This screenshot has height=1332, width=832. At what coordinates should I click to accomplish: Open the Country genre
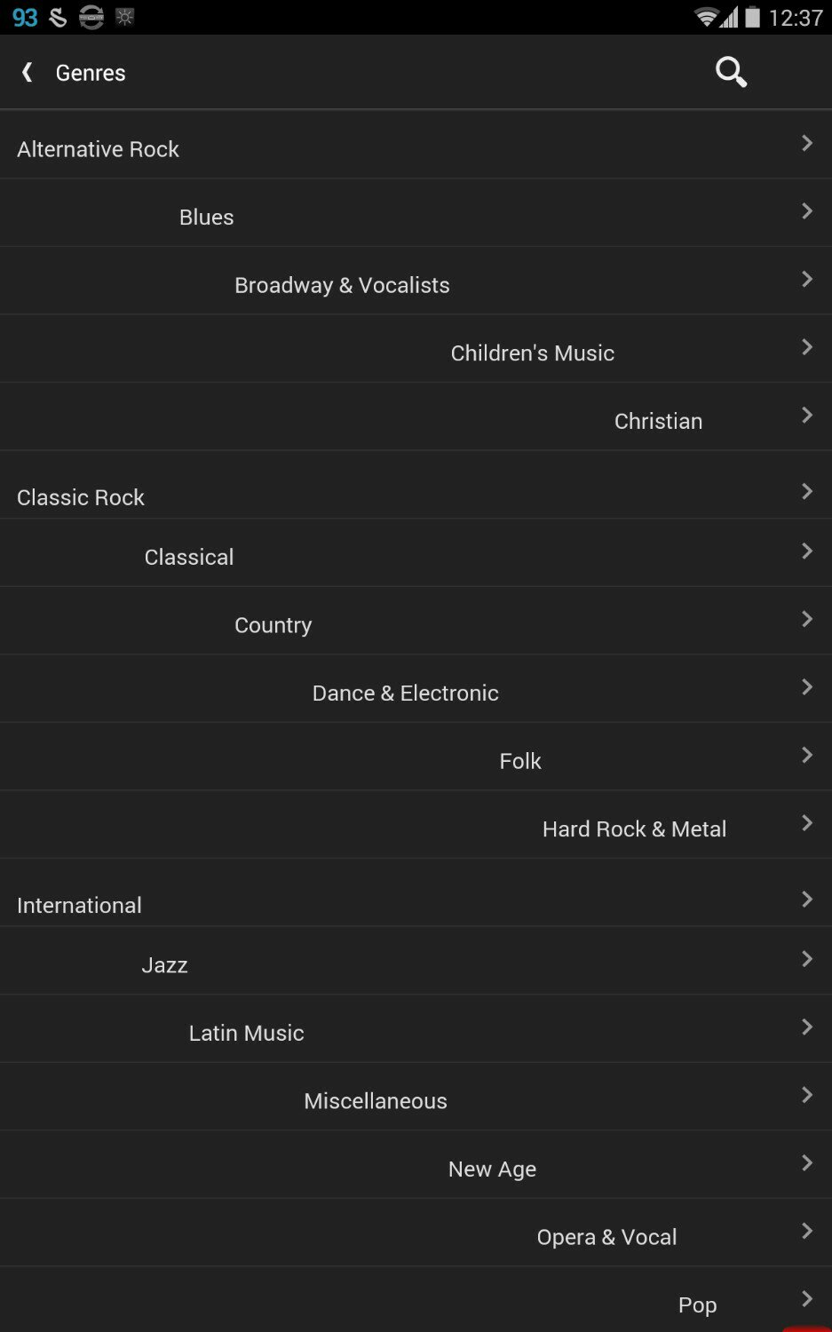tap(273, 625)
